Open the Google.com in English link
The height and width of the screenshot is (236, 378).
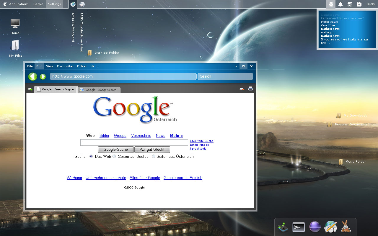point(183,178)
